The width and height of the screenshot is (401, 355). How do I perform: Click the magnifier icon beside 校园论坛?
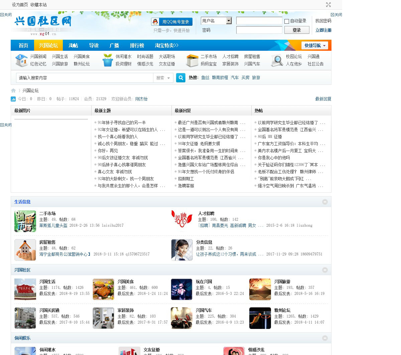[x=277, y=60]
